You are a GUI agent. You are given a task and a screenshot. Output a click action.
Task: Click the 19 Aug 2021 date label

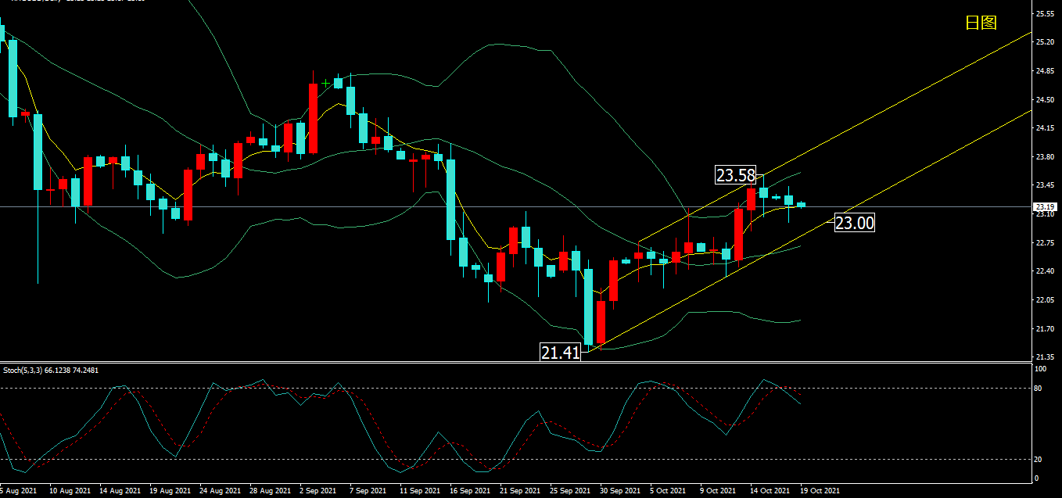(170, 491)
